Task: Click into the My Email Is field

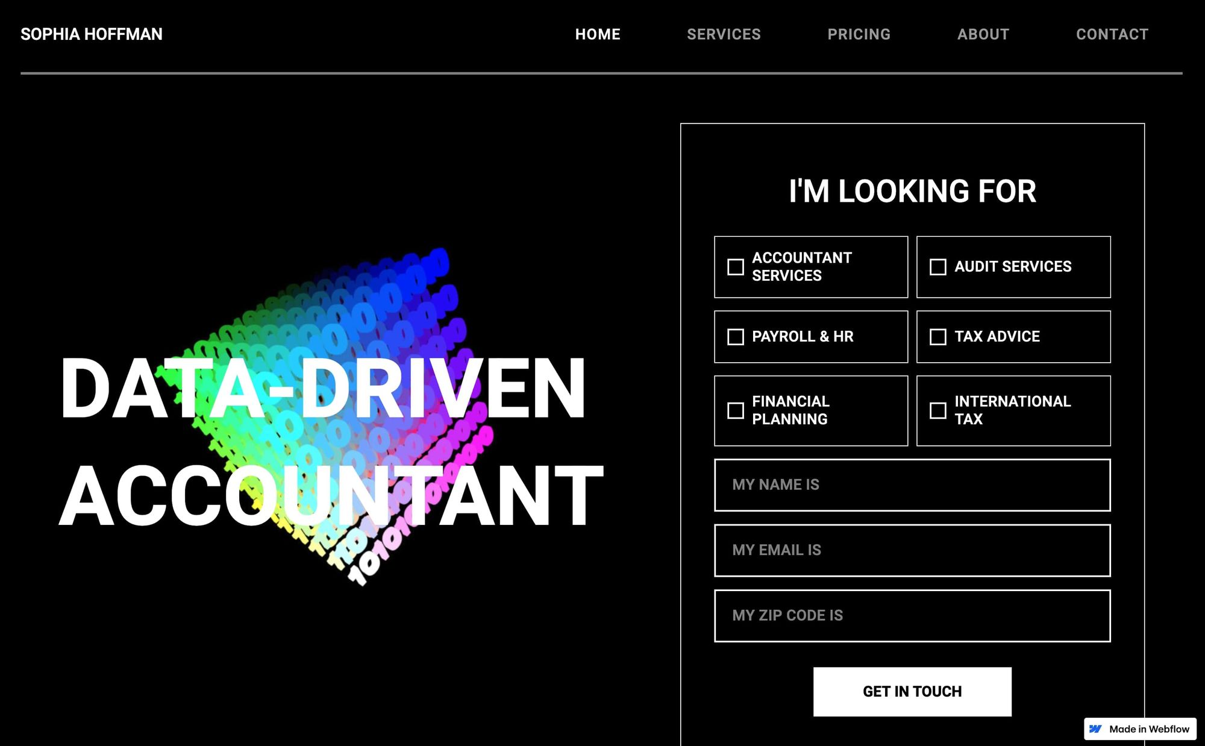Action: 912,550
